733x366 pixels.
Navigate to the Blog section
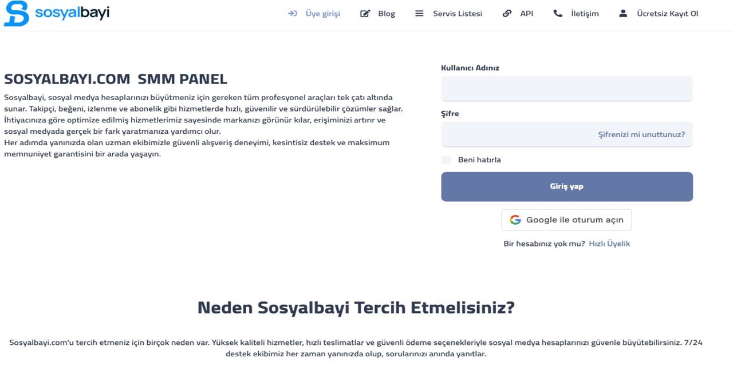[387, 13]
